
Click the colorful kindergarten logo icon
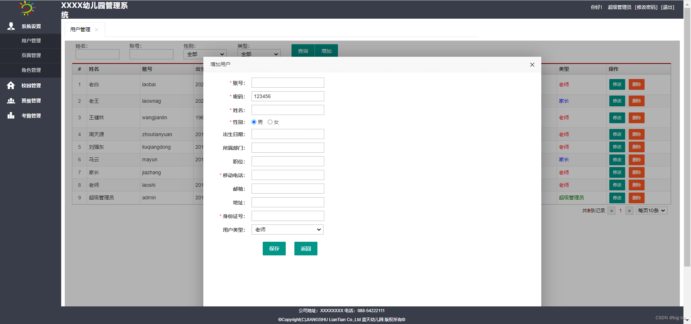tap(27, 8)
